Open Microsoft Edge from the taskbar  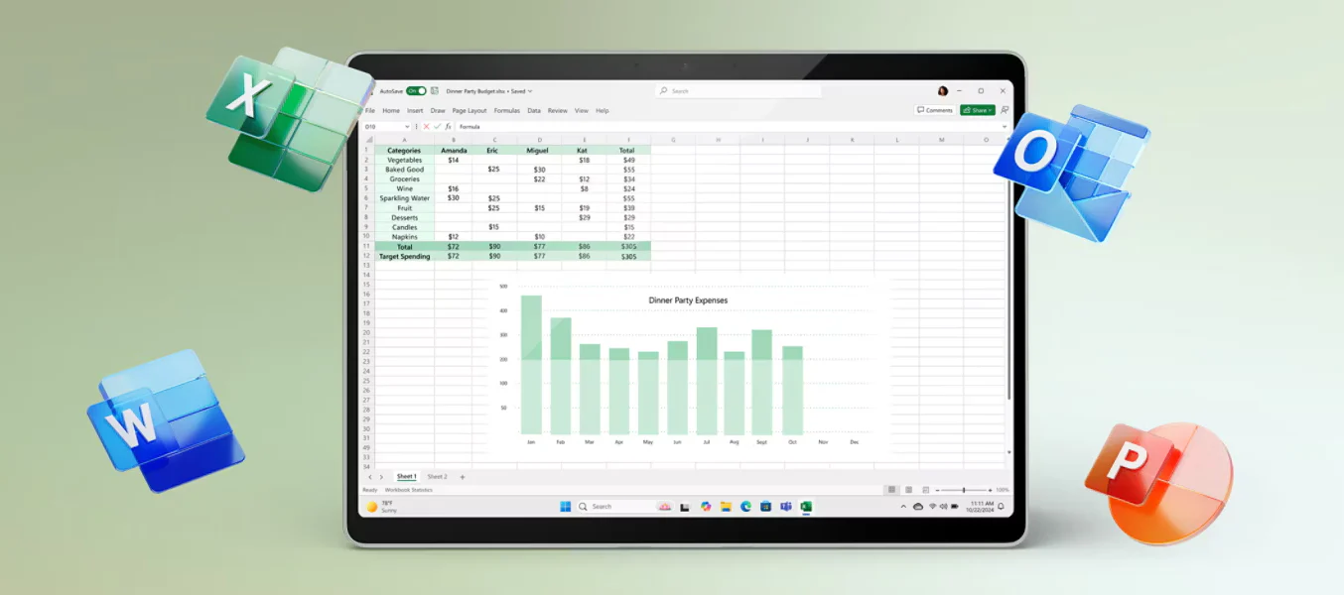pyautogui.click(x=745, y=507)
